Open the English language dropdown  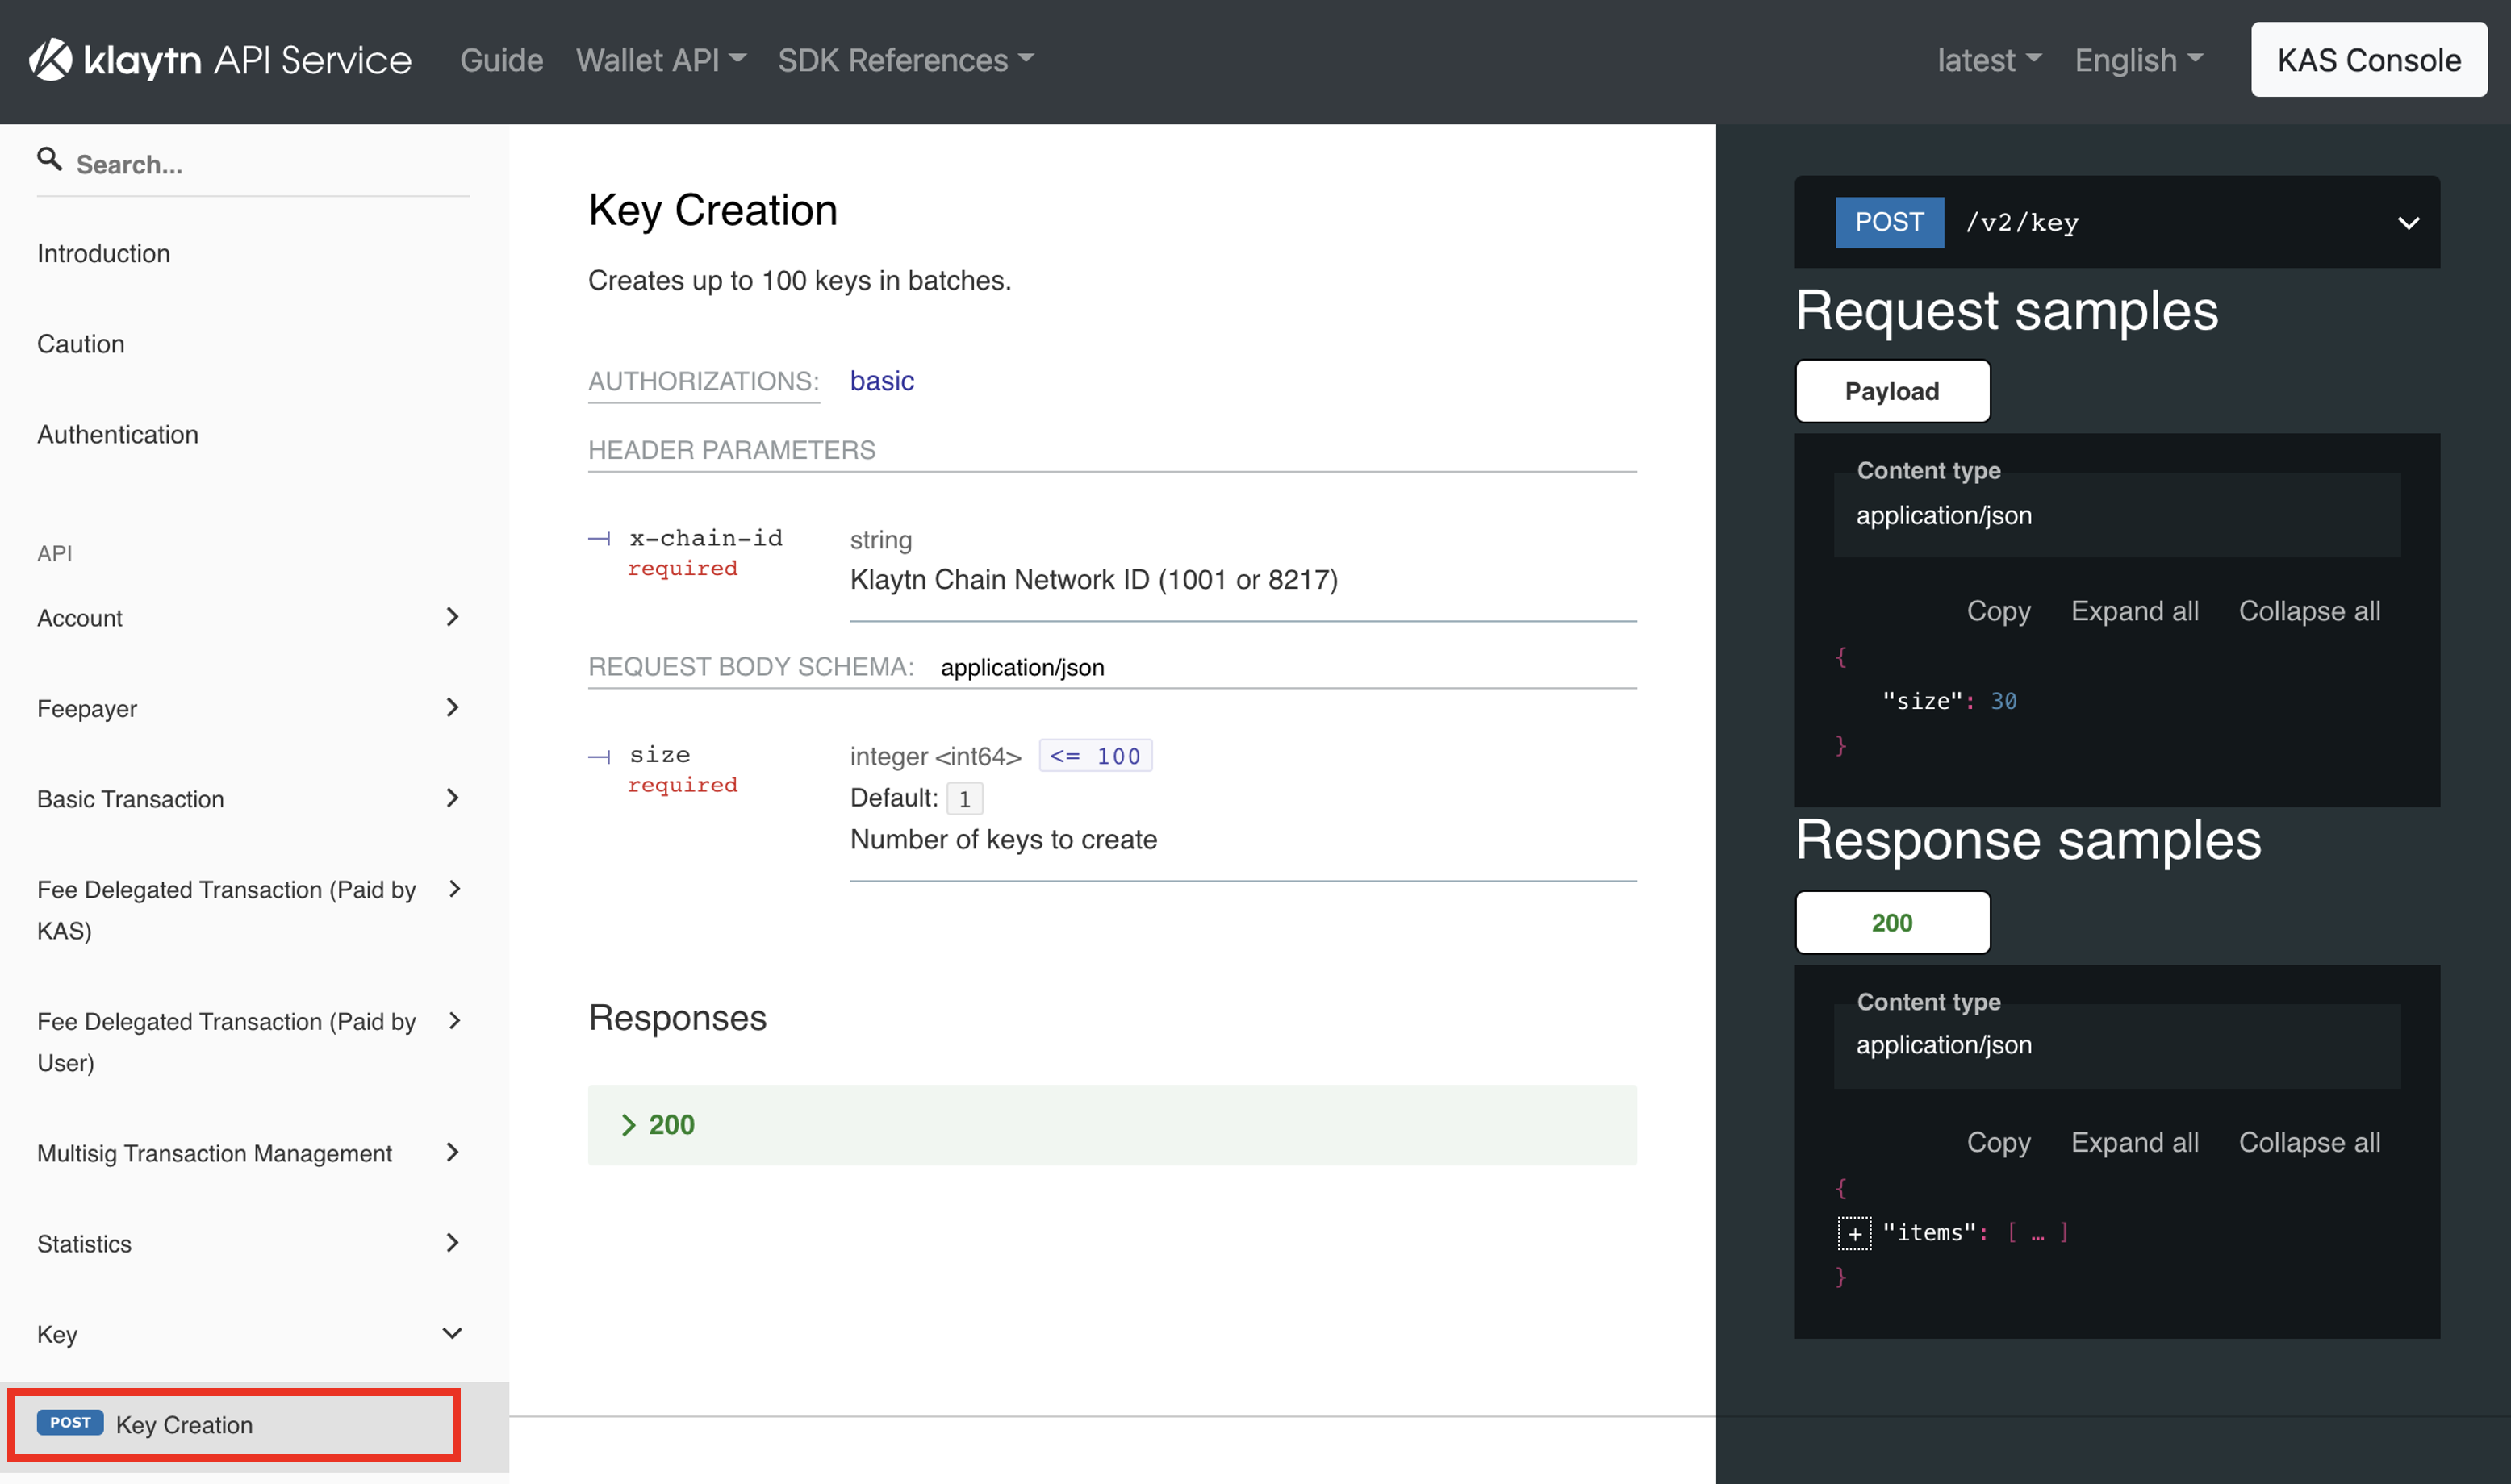(x=2138, y=60)
